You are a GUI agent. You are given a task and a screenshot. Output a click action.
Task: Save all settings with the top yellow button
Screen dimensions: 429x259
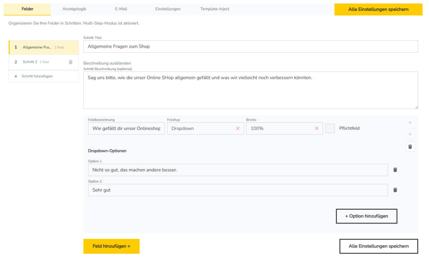pos(378,9)
